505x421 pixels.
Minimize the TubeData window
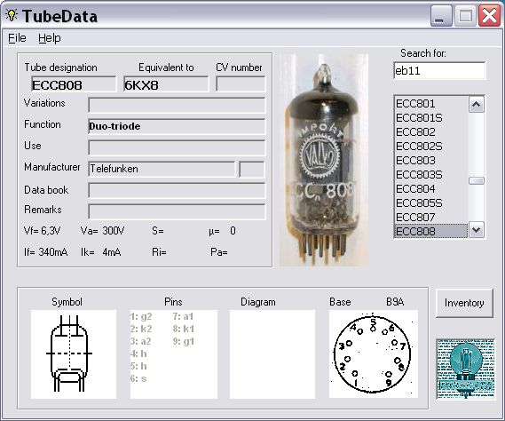pyautogui.click(x=441, y=16)
